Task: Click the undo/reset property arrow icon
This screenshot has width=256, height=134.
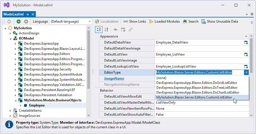Action: [116, 29]
